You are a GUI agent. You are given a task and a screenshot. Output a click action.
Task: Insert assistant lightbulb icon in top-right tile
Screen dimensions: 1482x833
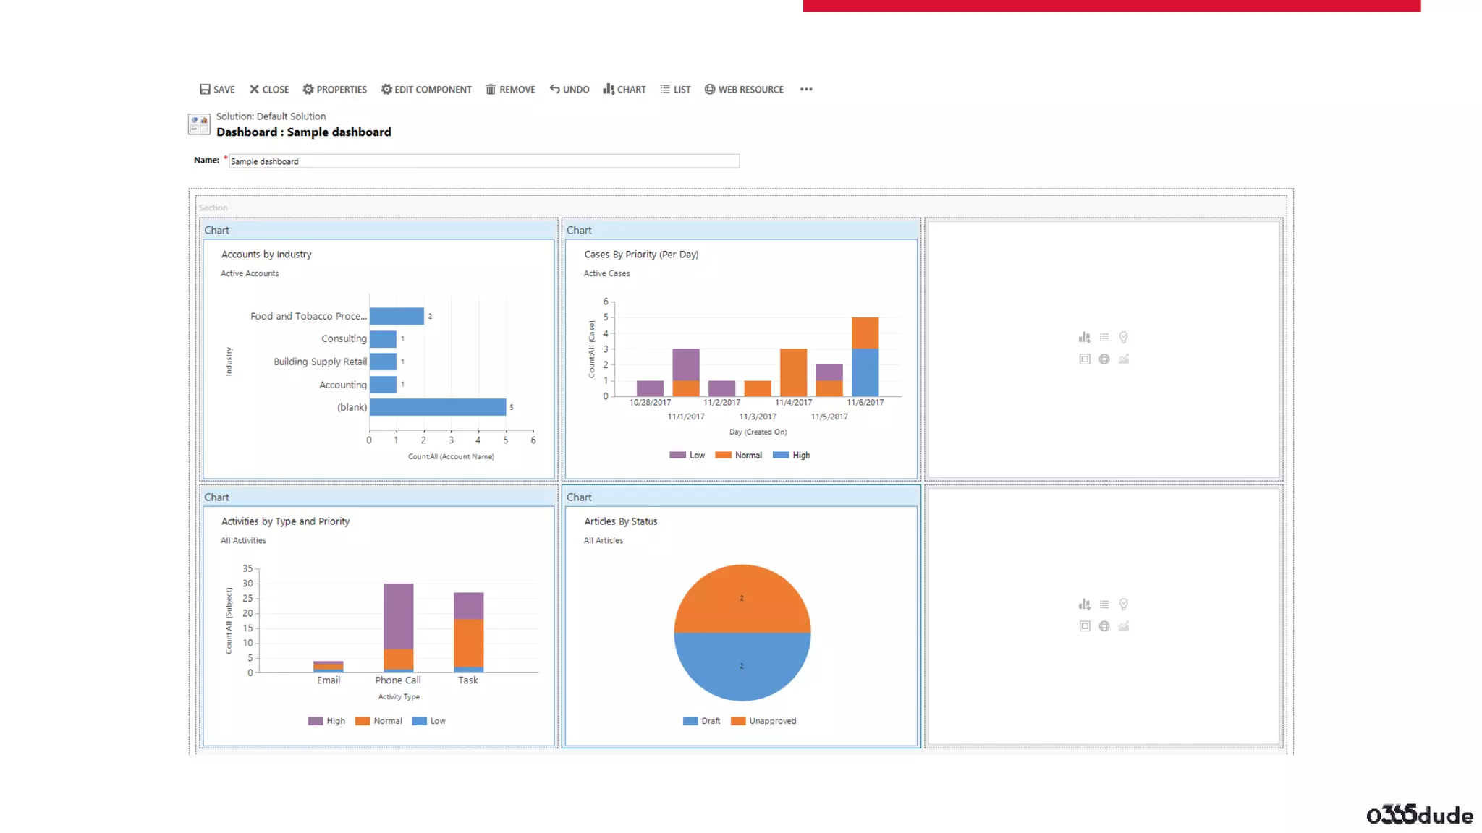click(x=1124, y=338)
